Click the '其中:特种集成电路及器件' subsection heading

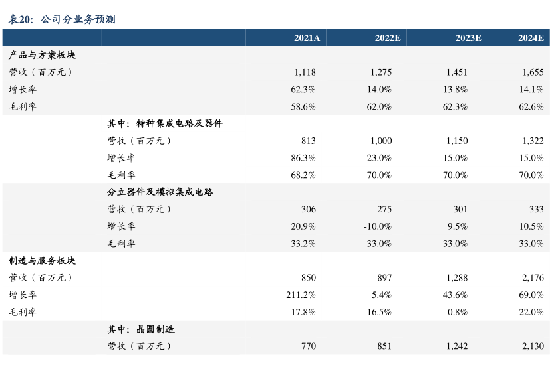pyautogui.click(x=165, y=123)
